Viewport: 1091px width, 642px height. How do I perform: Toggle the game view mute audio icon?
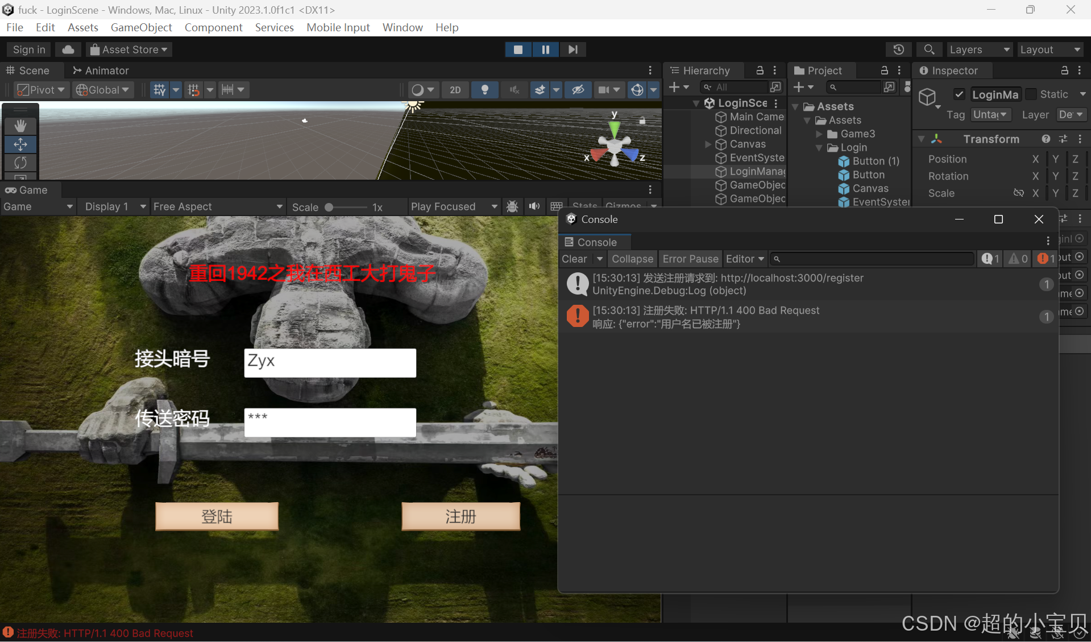coord(534,206)
